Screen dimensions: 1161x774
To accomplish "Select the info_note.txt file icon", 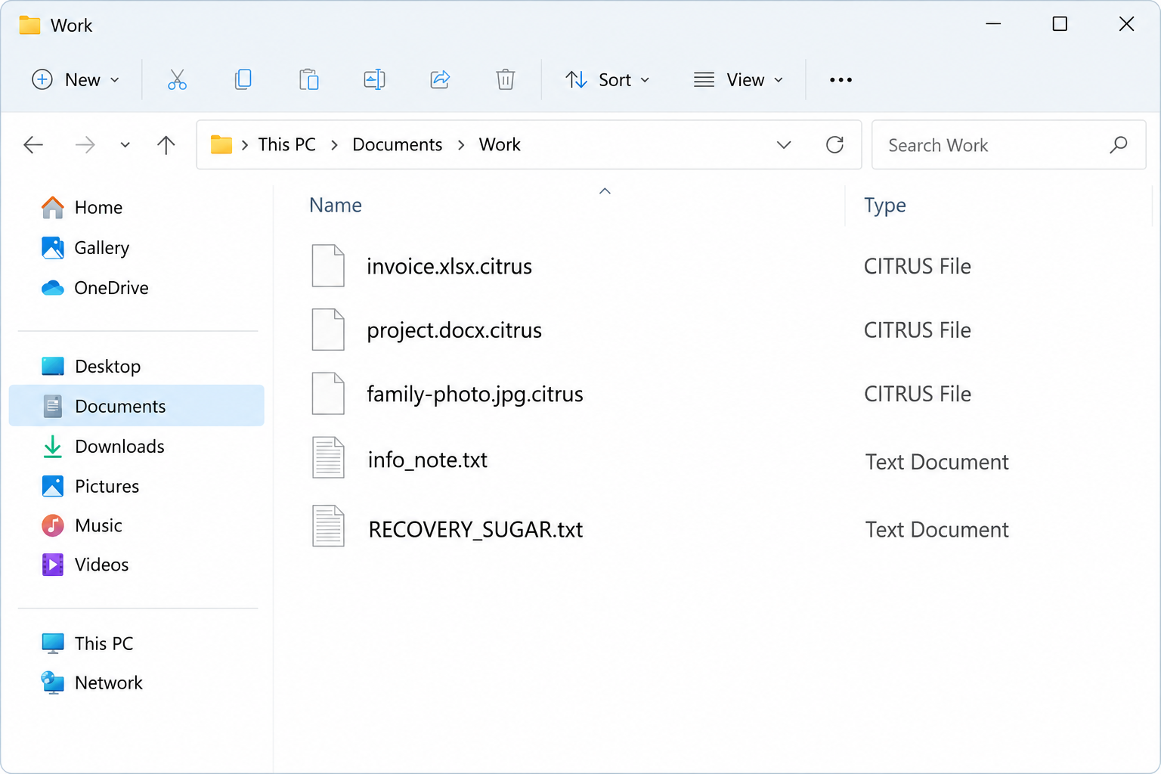I will click(328, 458).
